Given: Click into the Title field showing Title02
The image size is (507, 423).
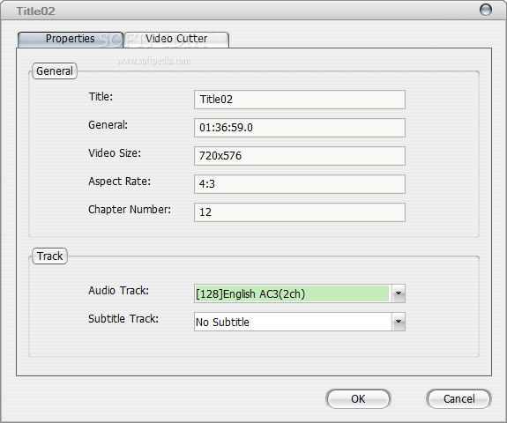Looking at the screenshot, I should coord(300,100).
